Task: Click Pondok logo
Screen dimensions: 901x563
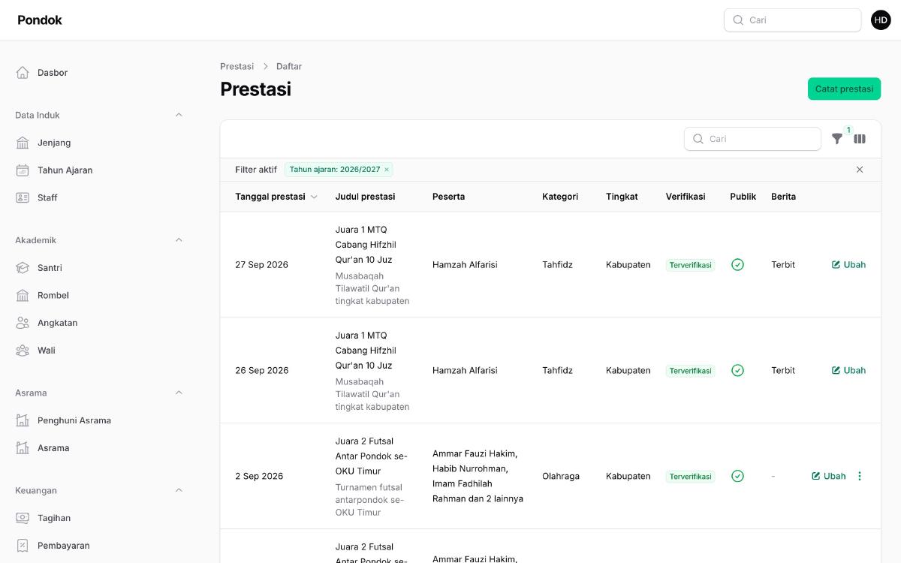Action: pos(40,20)
